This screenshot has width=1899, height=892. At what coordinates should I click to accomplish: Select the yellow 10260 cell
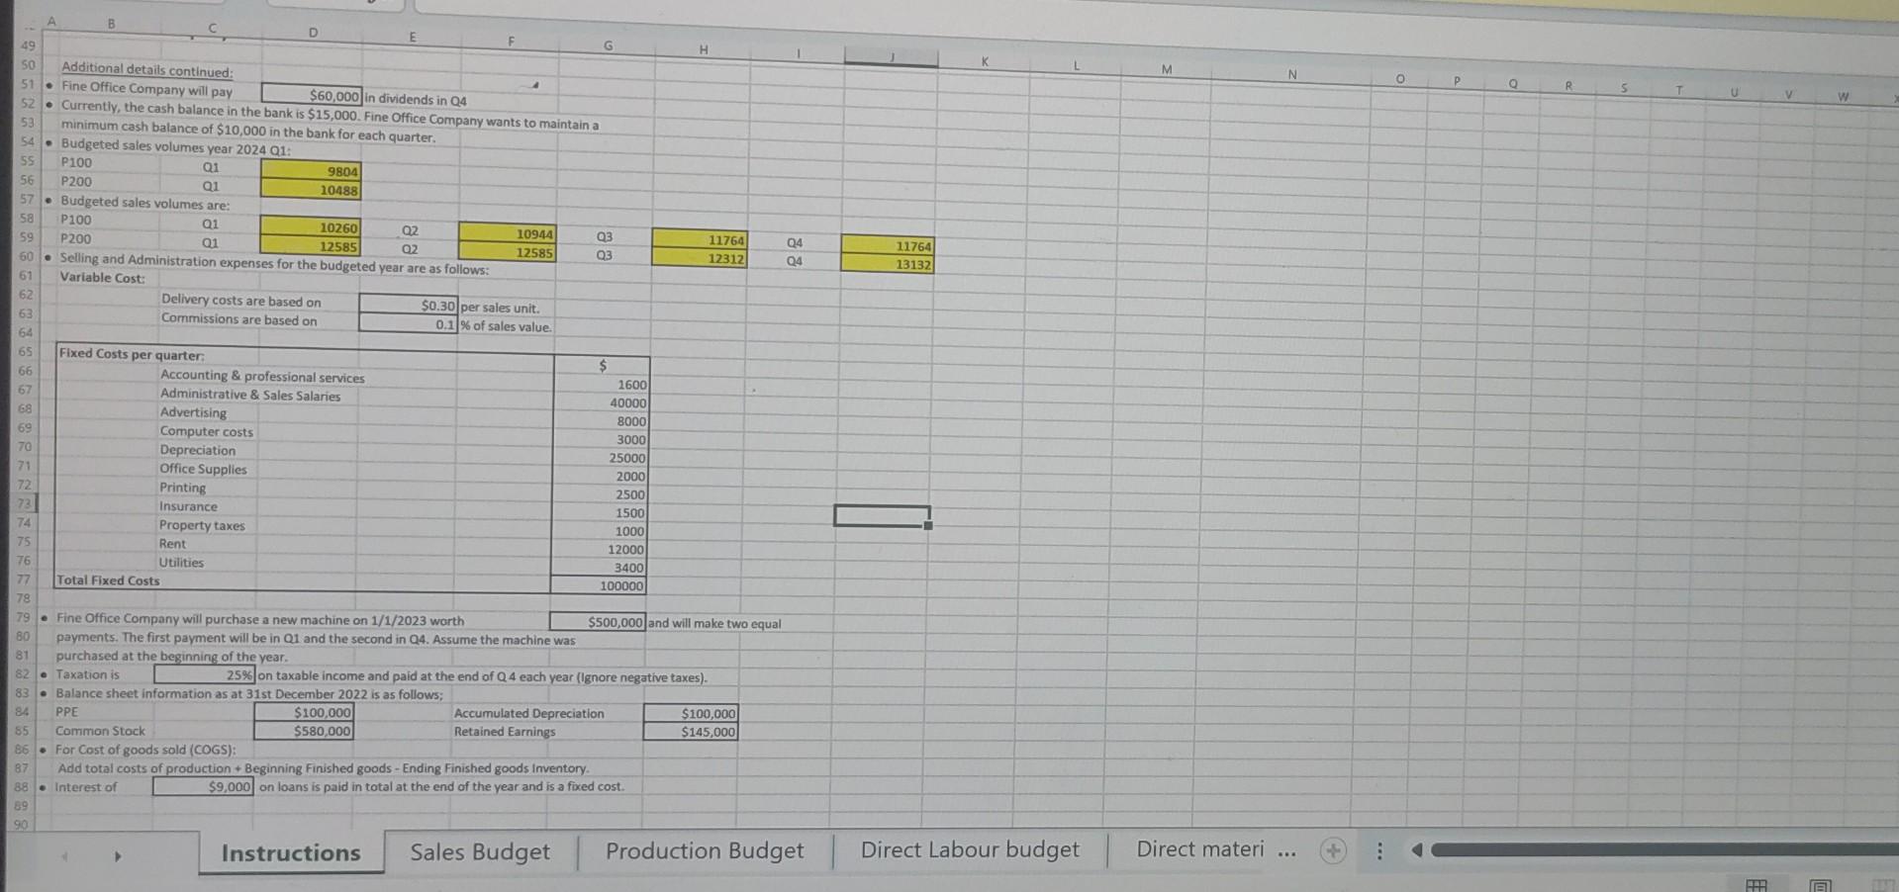pyautogui.click(x=311, y=226)
